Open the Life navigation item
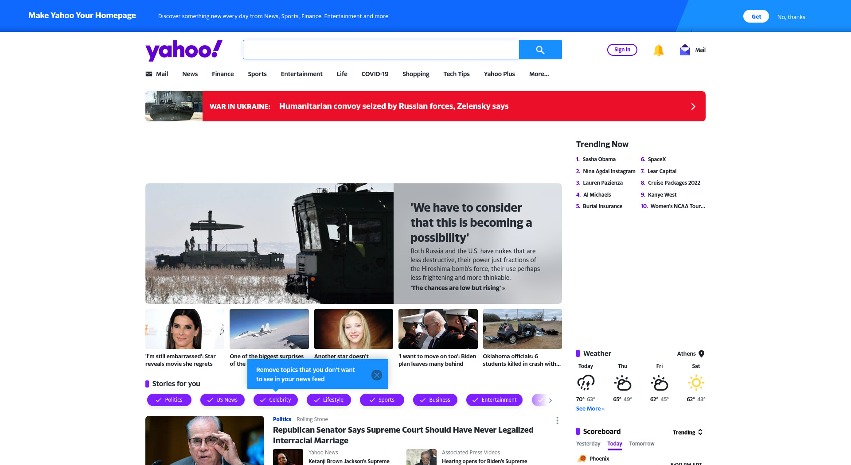The image size is (851, 465). [342, 74]
